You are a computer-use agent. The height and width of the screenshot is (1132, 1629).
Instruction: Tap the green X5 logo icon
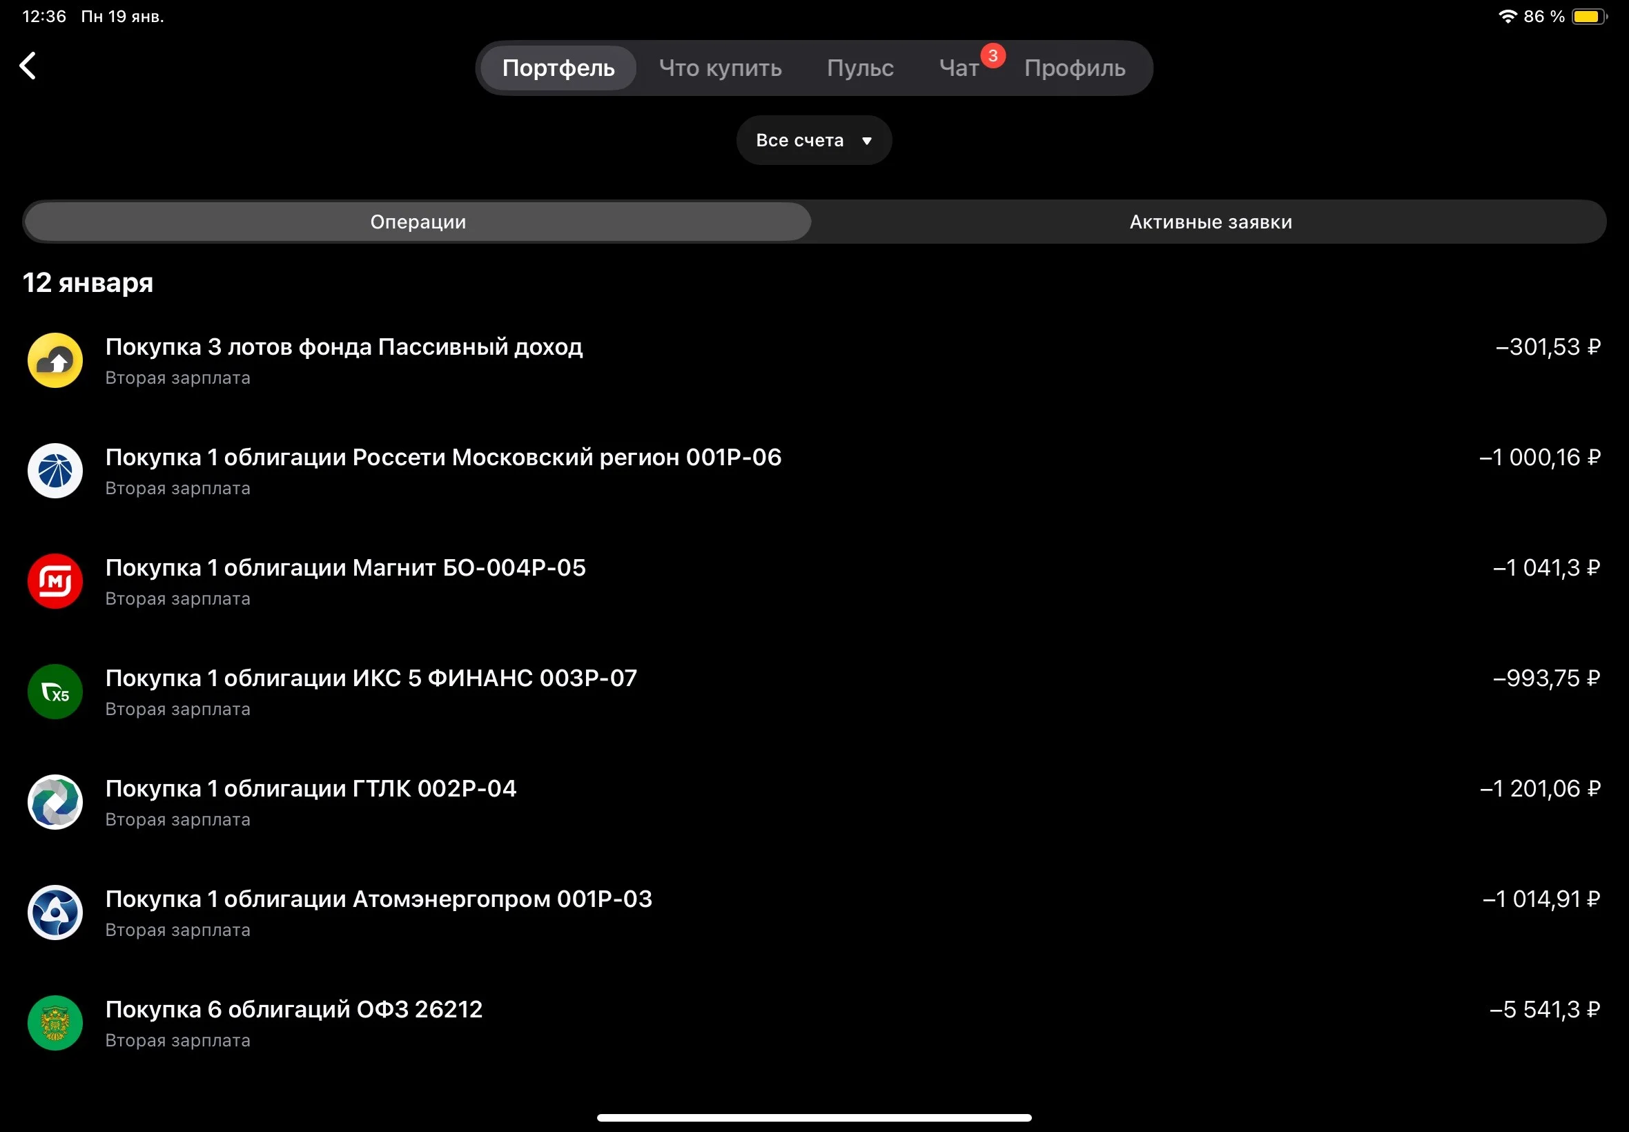(x=55, y=692)
